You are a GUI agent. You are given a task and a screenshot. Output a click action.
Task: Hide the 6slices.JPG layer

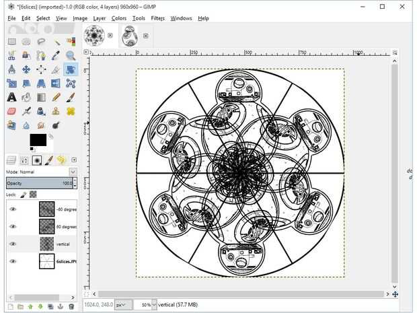pos(13,261)
